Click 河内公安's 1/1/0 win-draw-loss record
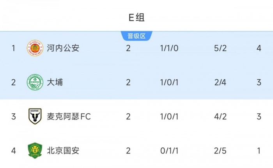Image resolution: width=273 pixels, height=168 pixels. pos(169,48)
